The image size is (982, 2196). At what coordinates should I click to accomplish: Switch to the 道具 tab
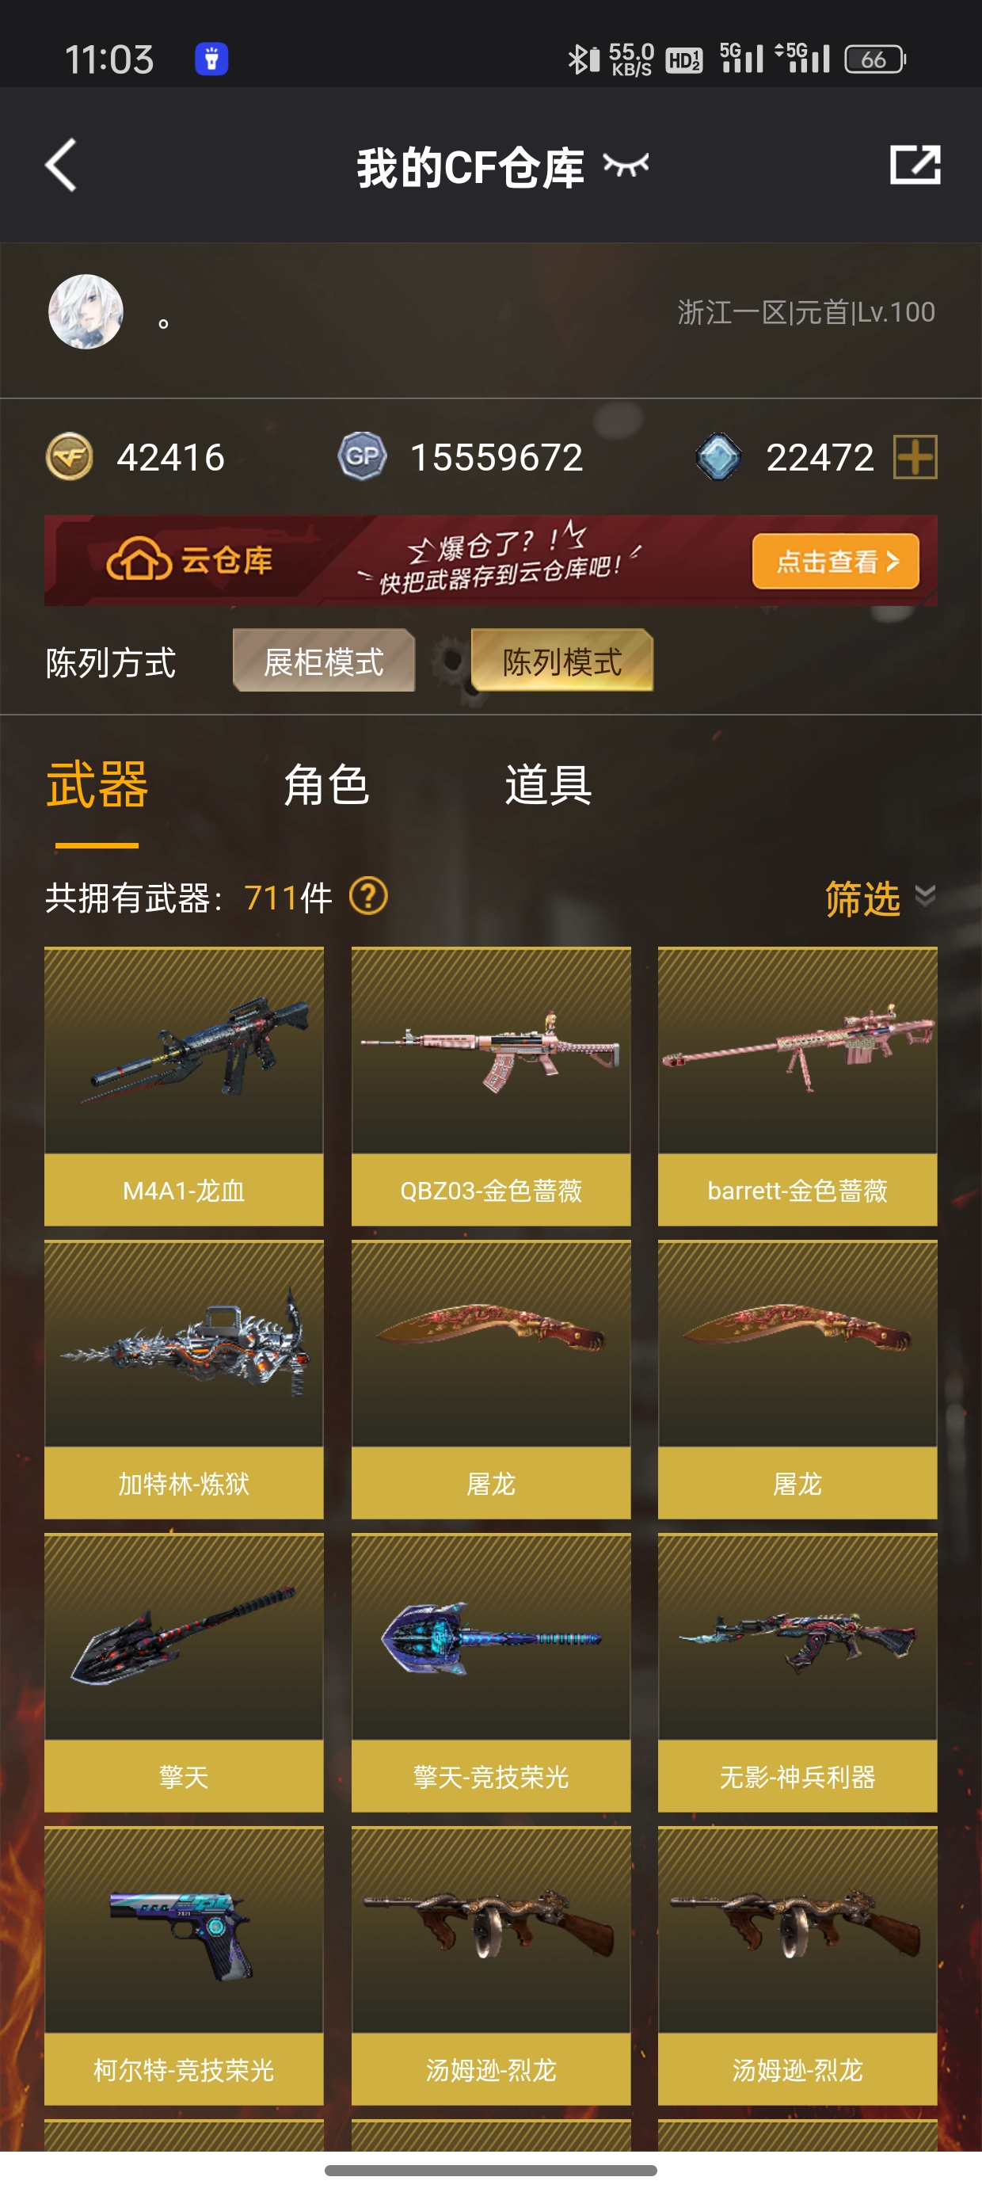(x=548, y=785)
